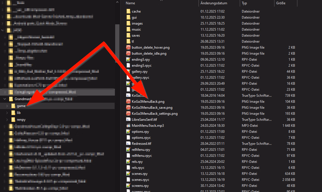
Task: Expand the lib folder node
Action: coord(7,113)
